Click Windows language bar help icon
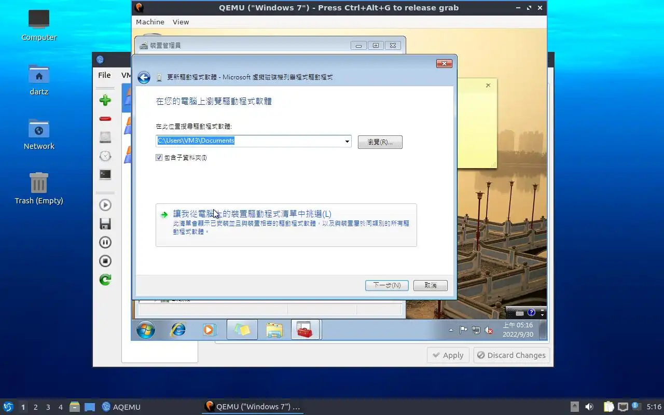This screenshot has height=415, width=664. (x=531, y=313)
